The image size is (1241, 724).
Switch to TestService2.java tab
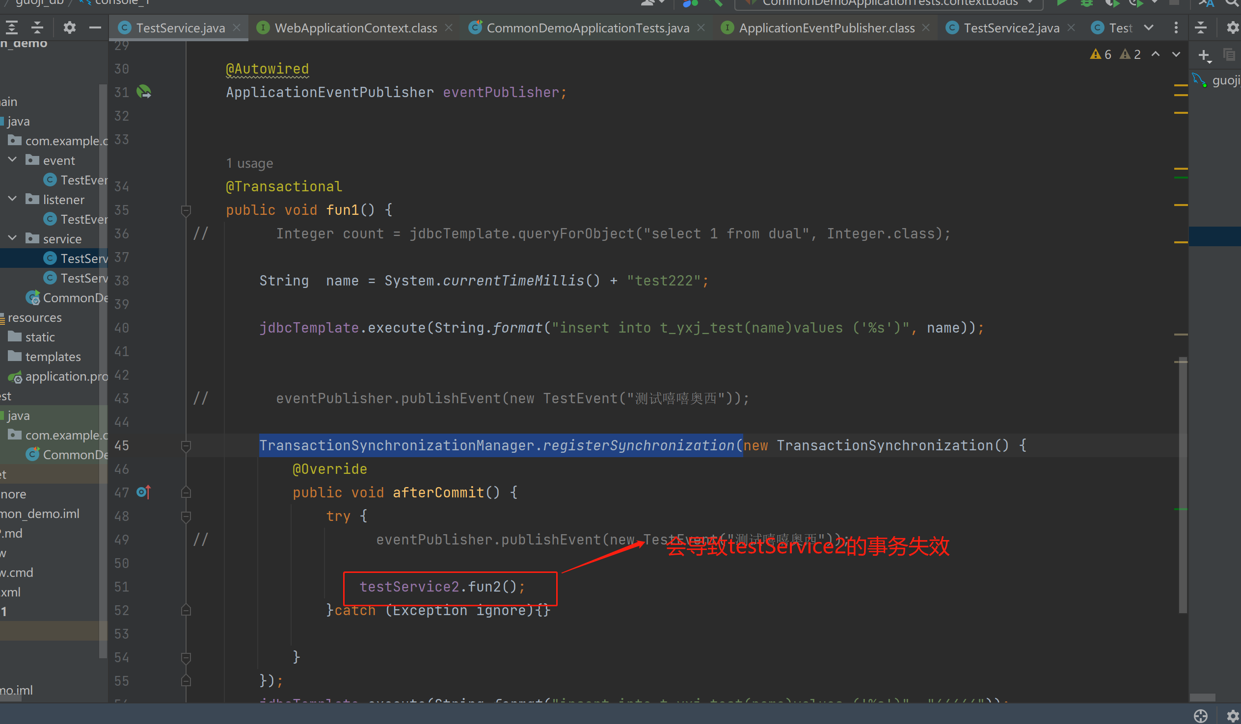tap(1011, 28)
